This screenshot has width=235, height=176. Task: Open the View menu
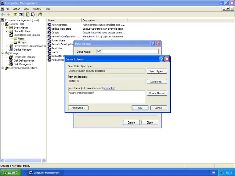tap(26, 9)
